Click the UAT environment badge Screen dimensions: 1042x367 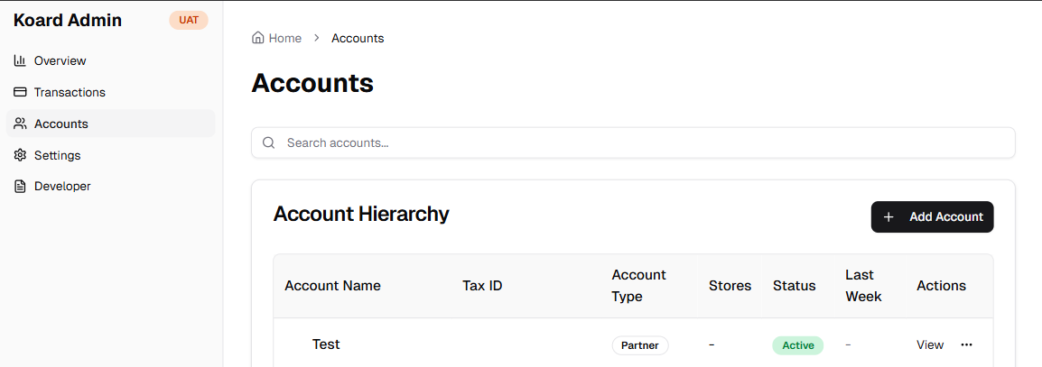coord(189,20)
